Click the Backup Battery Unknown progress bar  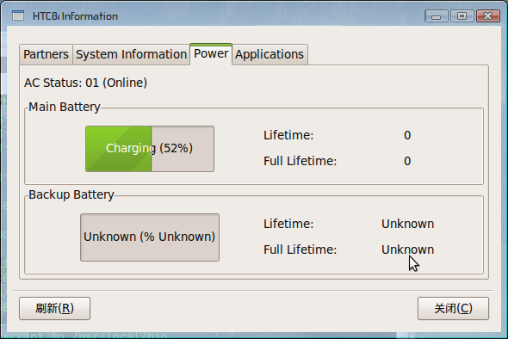[150, 237]
